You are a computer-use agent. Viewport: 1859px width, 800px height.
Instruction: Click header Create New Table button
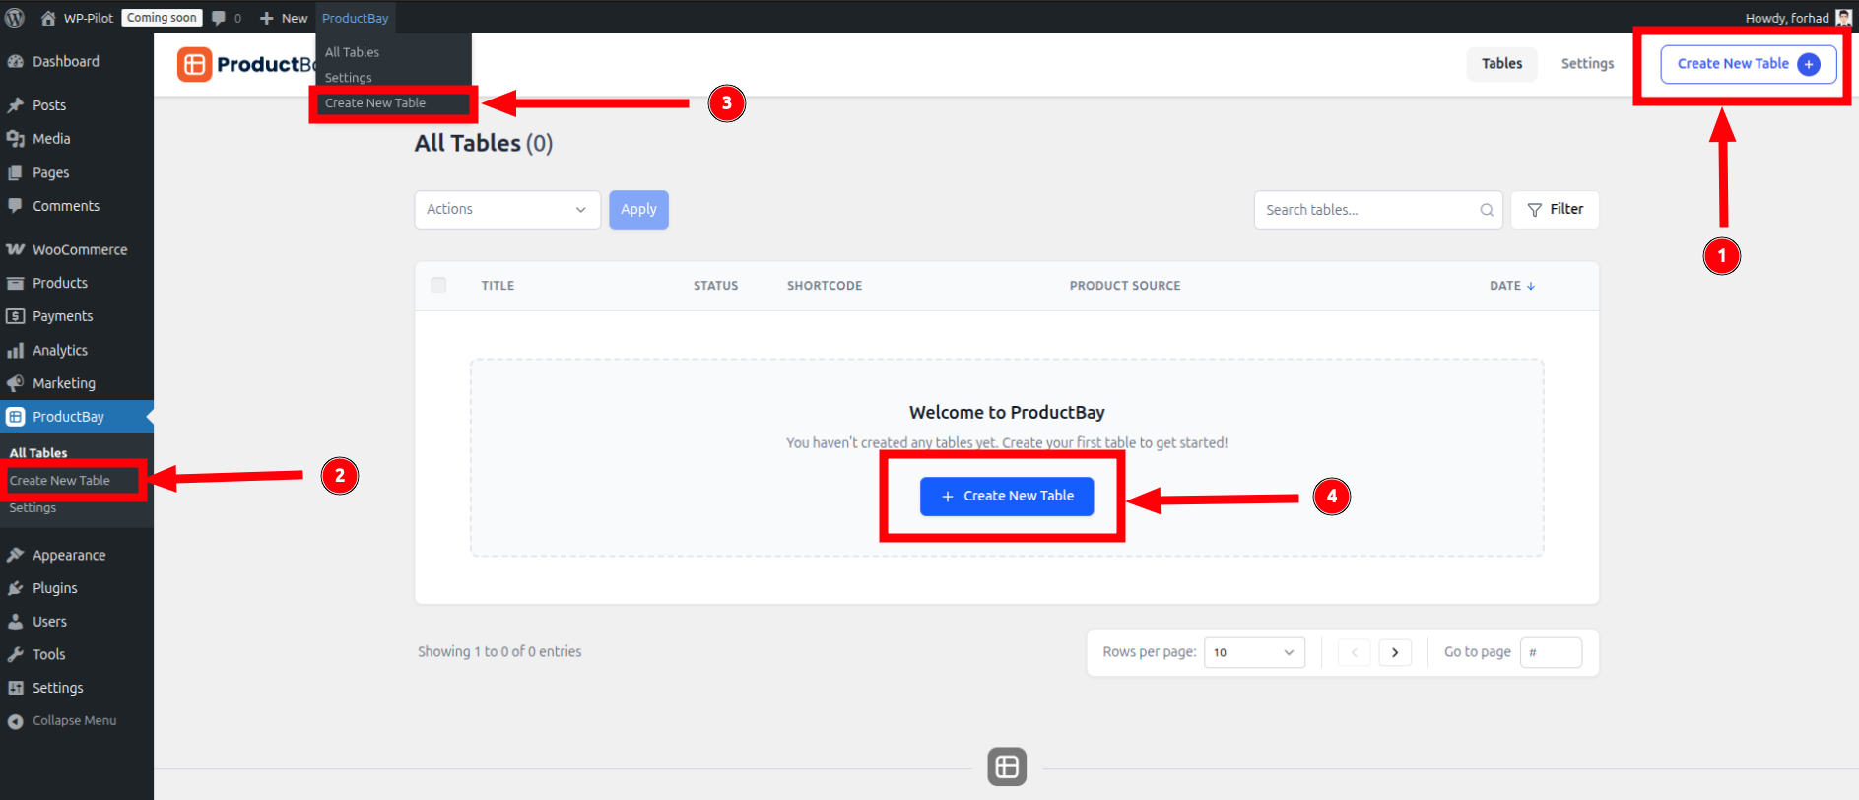tap(1749, 64)
